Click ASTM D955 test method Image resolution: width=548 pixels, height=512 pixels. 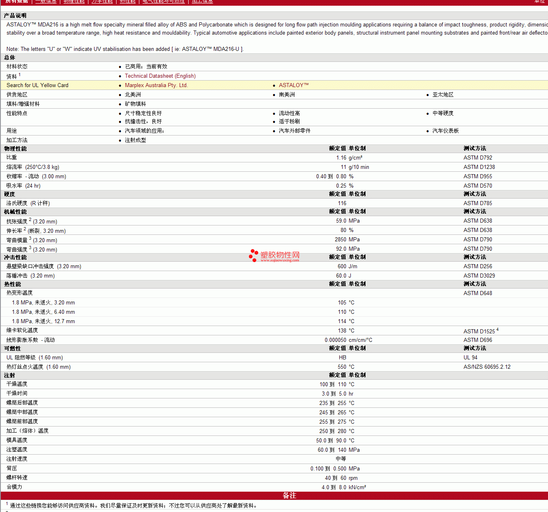(478, 177)
